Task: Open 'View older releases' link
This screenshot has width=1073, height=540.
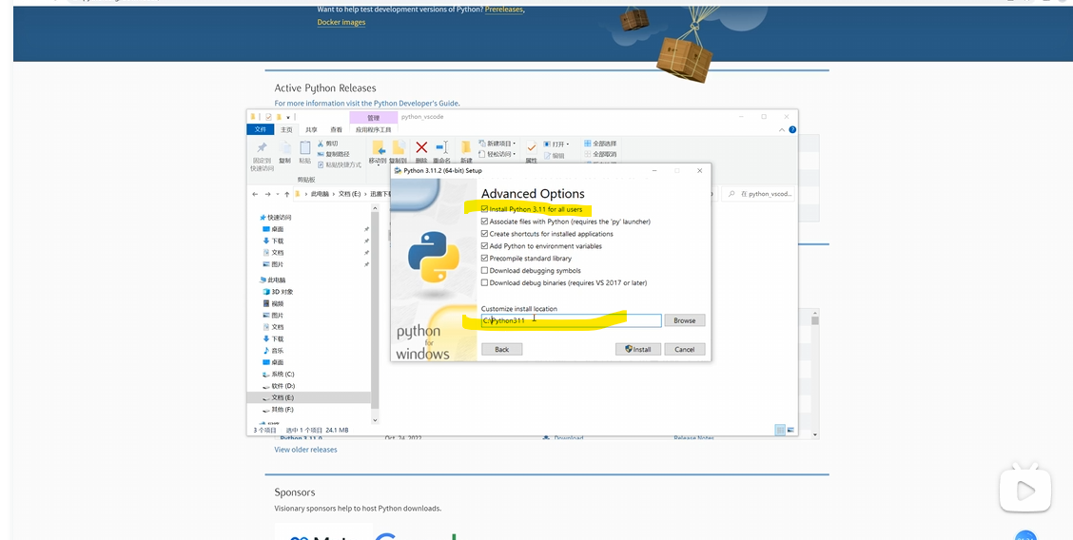Action: 305,449
